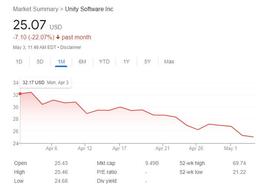Click the chart line near Apr 12
The image size is (272, 189).
(x=87, y=113)
